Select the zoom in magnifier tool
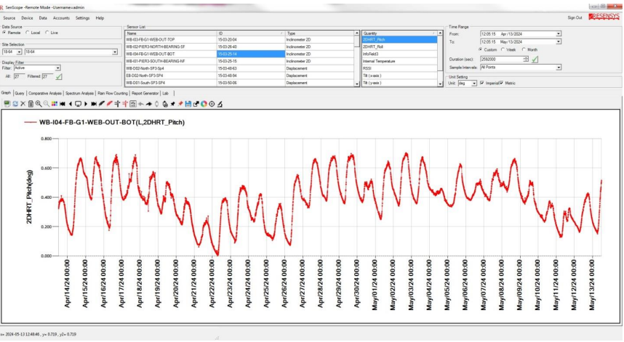624x342 pixels. (x=39, y=104)
